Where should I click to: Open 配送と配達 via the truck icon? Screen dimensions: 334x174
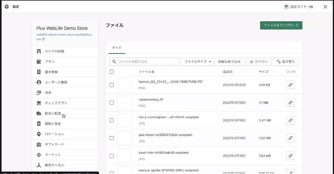coord(39,113)
